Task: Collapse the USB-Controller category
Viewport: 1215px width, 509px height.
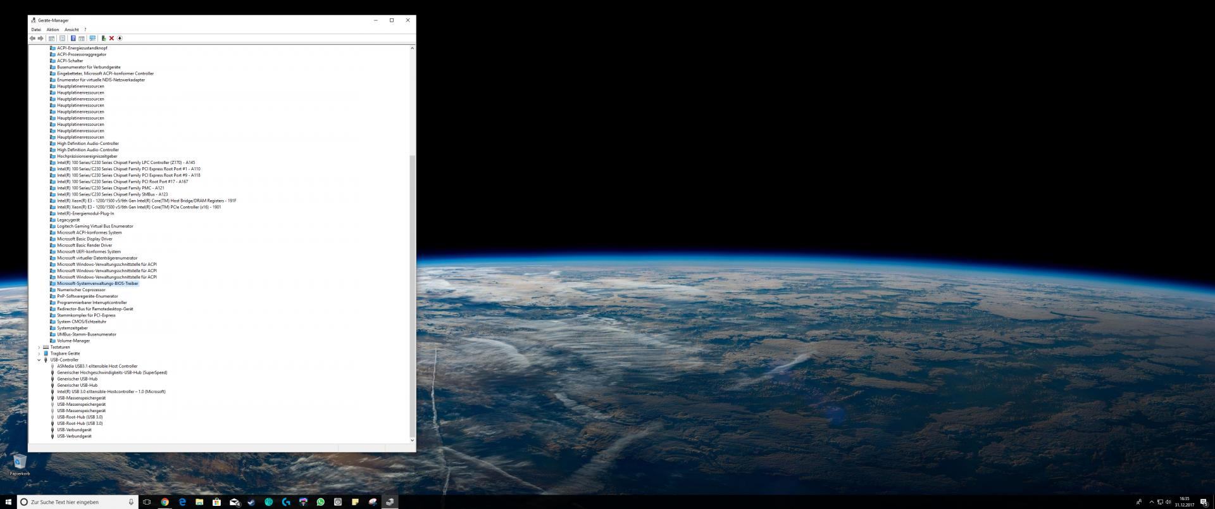Action: pyautogui.click(x=39, y=360)
